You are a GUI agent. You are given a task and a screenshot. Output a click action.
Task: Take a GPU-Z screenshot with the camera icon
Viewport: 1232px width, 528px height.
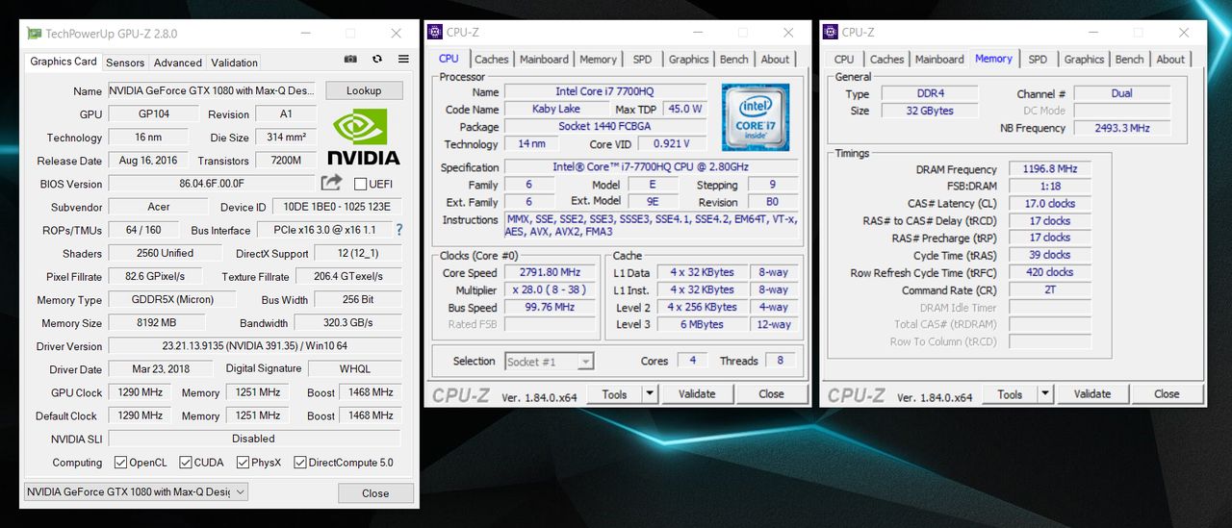[x=351, y=60]
